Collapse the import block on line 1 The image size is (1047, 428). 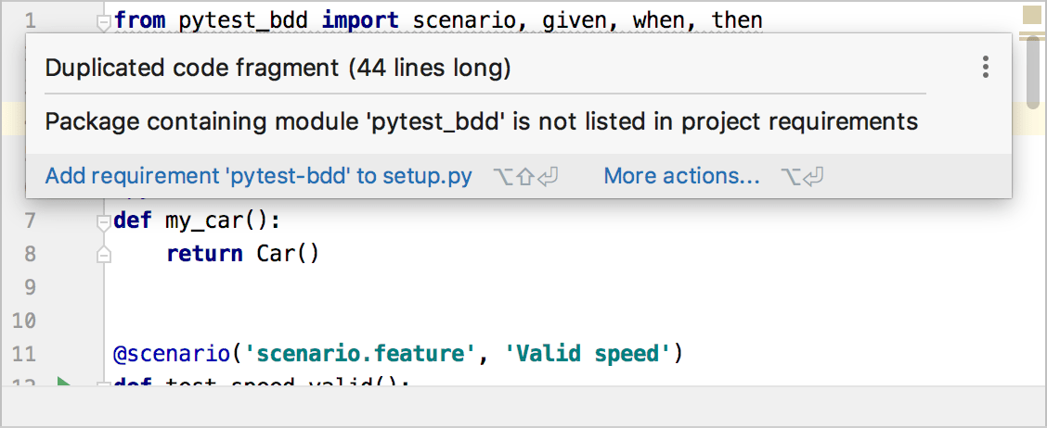(104, 21)
